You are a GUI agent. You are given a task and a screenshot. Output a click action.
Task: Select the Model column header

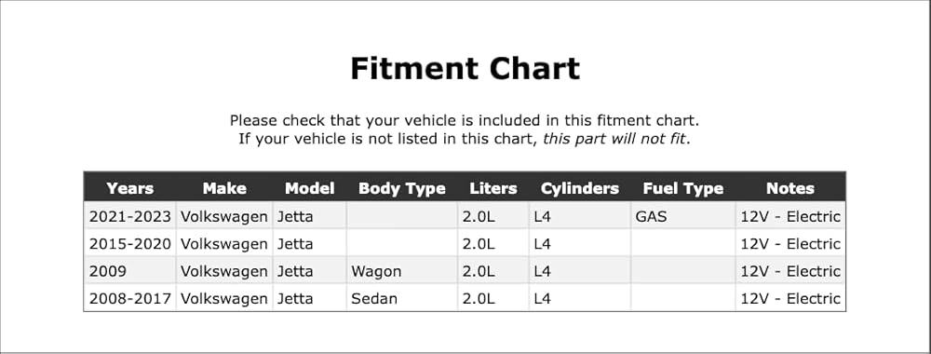pos(309,188)
